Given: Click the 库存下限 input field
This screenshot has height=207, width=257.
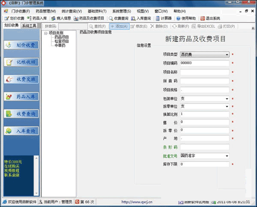Looking at the screenshot, I should point(205,164).
